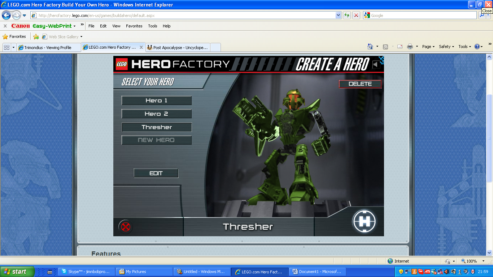
Task: Select the Thresher hero button
Action: point(157,127)
